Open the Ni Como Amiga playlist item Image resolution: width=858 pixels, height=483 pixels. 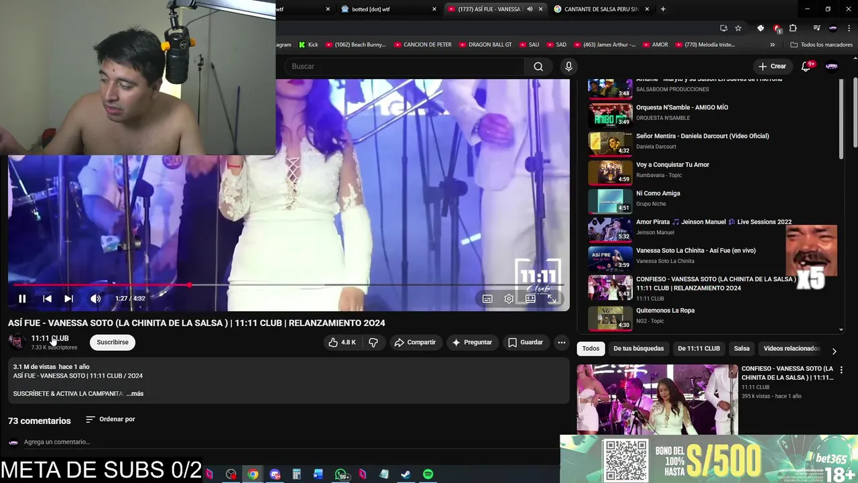(x=714, y=200)
